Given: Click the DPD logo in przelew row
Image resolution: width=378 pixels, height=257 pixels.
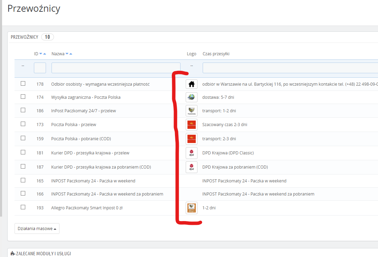Looking at the screenshot, I should point(192,153).
